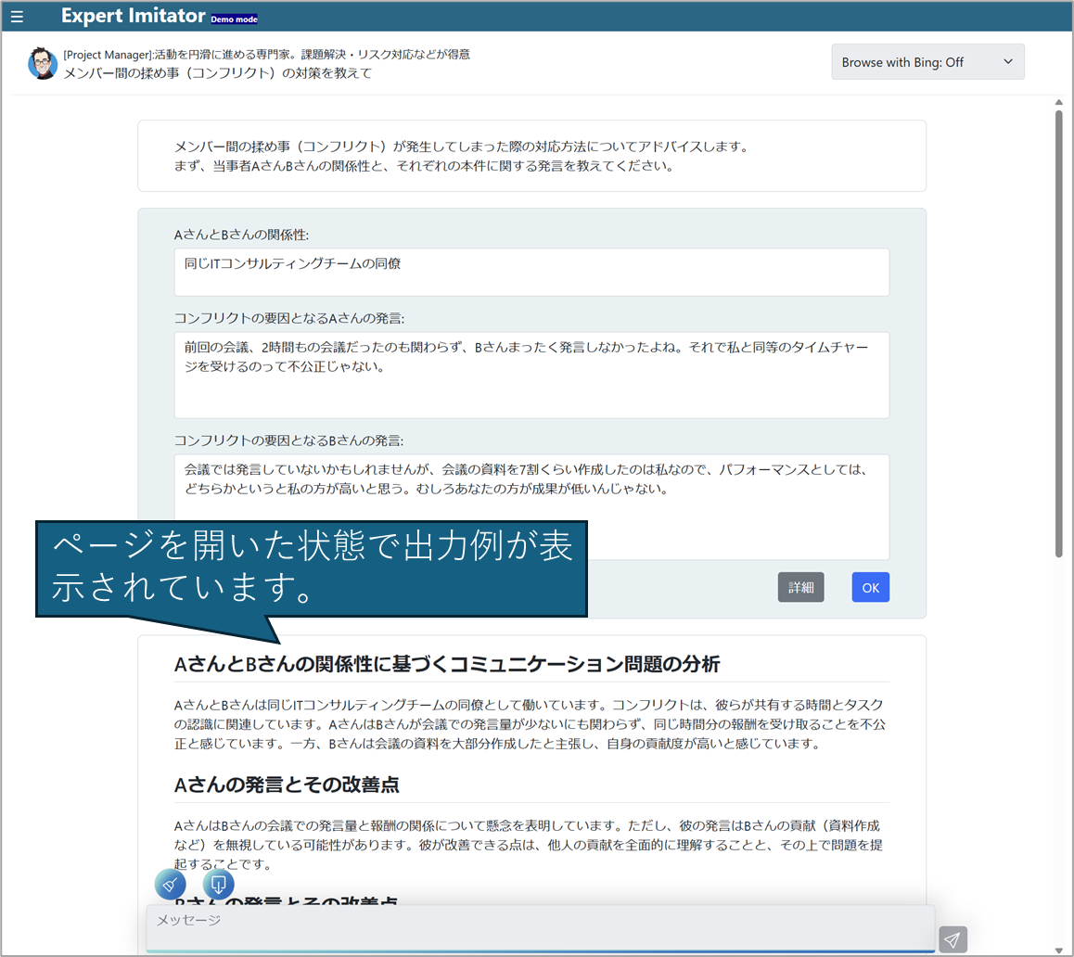Screen dimensions: 1074x957
Task: Click the メッセージ input box
Action: tap(541, 928)
